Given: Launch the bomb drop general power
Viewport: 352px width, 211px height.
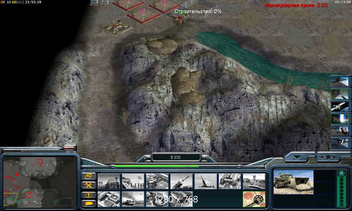Looking at the screenshot, I should (x=340, y=131).
